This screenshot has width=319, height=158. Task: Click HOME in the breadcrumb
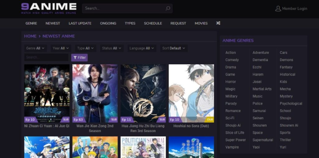pyautogui.click(x=30, y=36)
